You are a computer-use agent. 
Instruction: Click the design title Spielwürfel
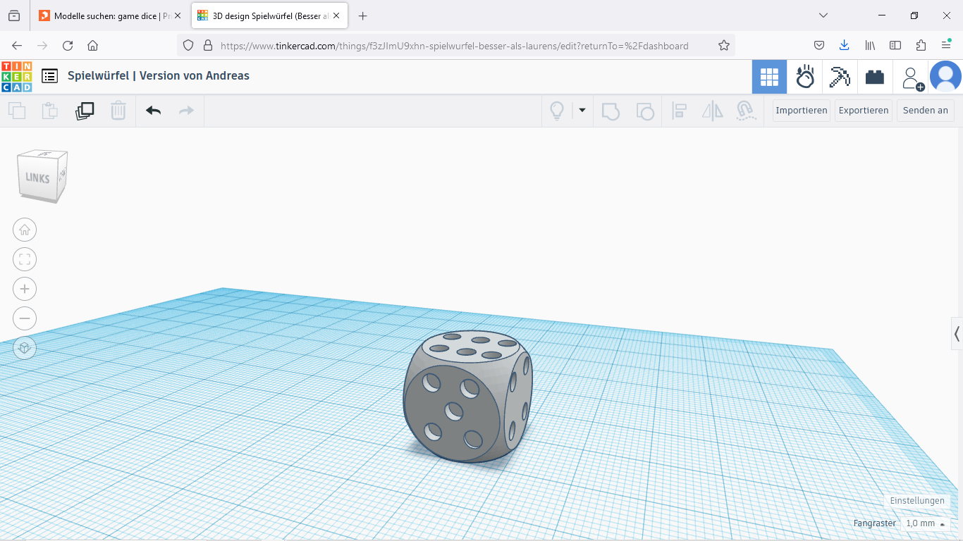(159, 76)
